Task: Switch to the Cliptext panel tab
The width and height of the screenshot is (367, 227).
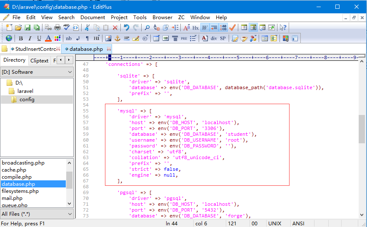Action: pos(40,60)
